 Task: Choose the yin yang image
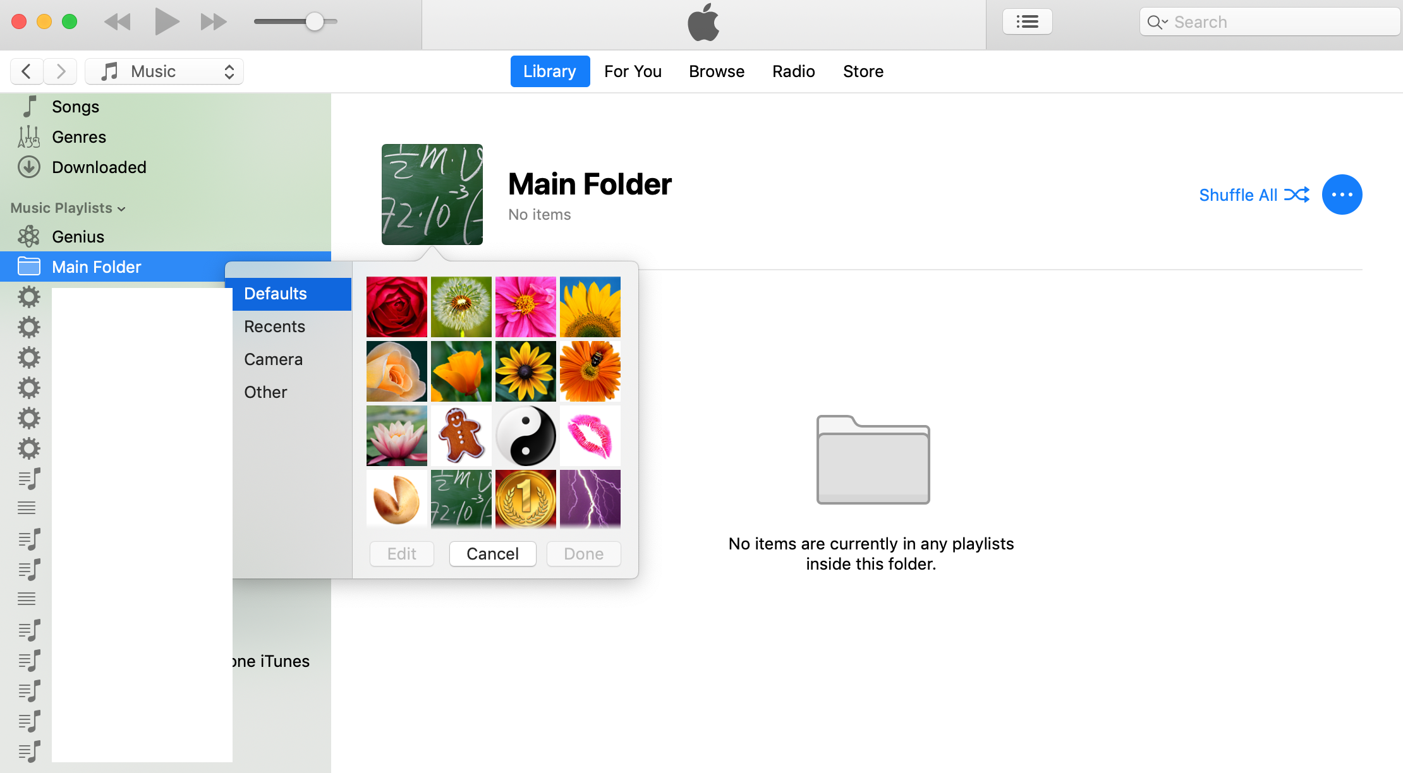tap(525, 436)
